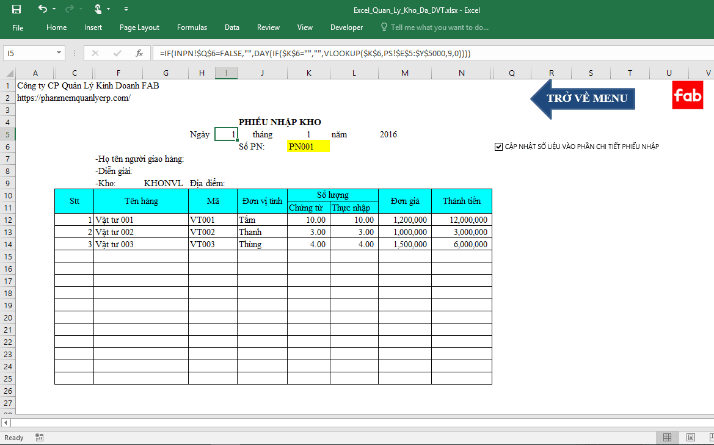The image size is (714, 445).
Task: Click the TRỞ VỀ MENU arrow button
Action: [582, 98]
